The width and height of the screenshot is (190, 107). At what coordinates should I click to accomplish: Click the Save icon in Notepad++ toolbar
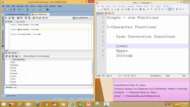[105, 9]
